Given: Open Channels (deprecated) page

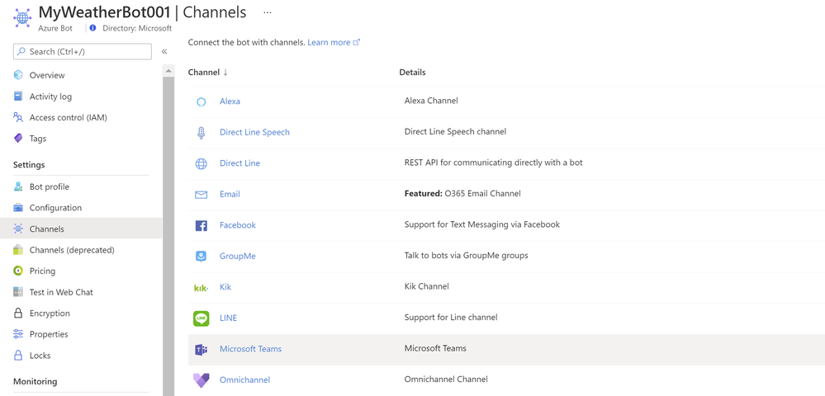Looking at the screenshot, I should tap(72, 250).
